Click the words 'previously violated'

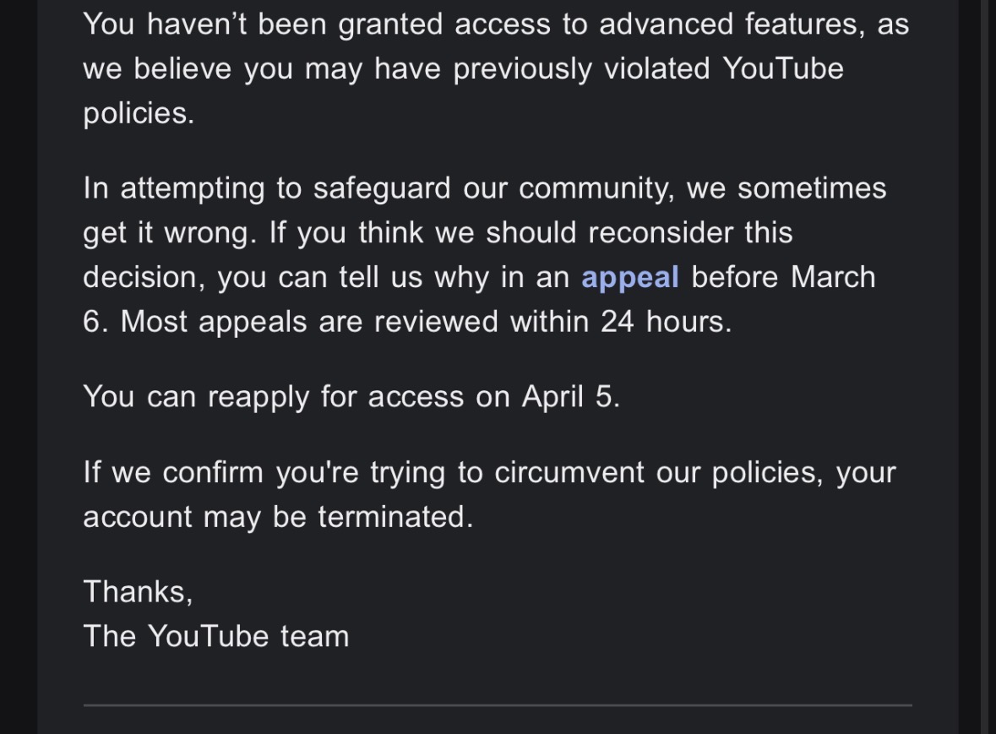581,69
